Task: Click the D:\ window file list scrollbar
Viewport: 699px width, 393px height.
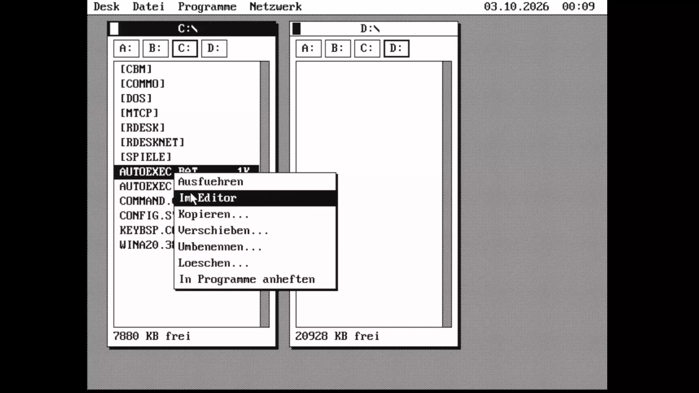Action: click(447, 194)
